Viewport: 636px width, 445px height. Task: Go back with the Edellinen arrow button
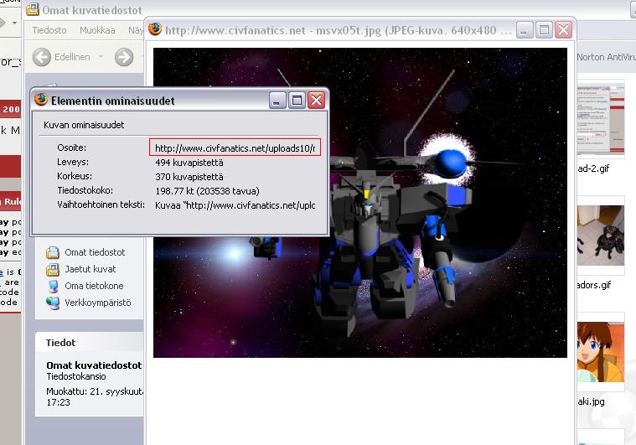(42, 57)
